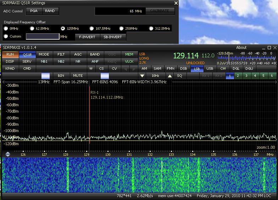Select receiver slot 3
This screenshot has height=200, width=278.
point(246,76)
